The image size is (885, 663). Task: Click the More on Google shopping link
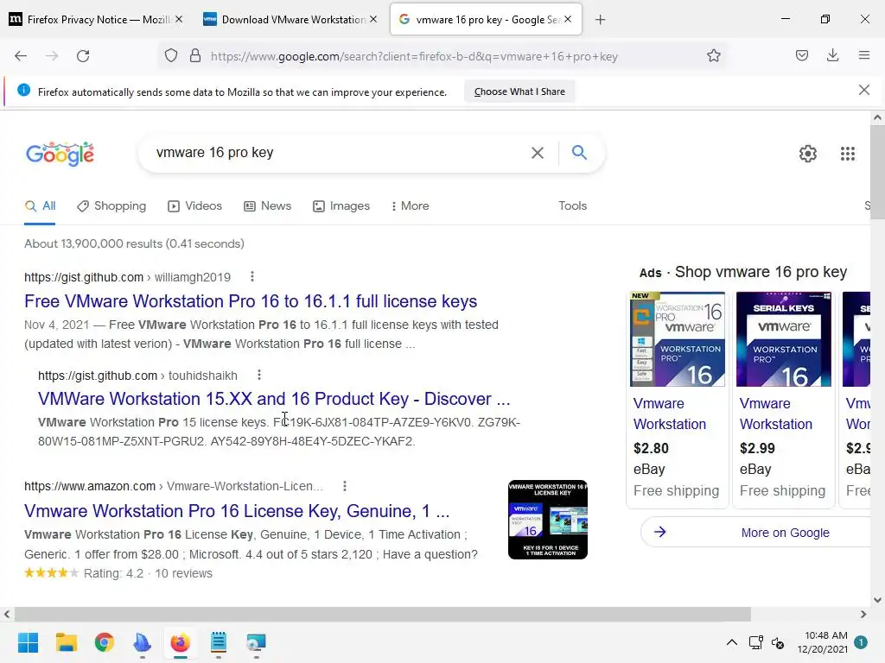[785, 532]
